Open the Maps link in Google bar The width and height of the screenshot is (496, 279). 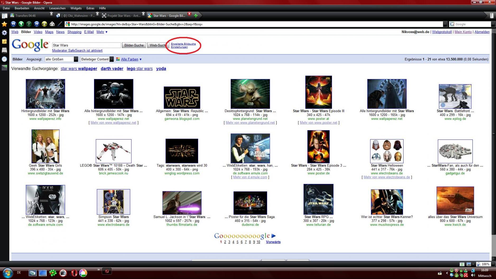(49, 32)
